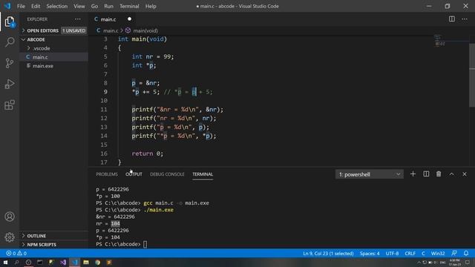This screenshot has height=267, width=475.
Task: Click the purple Visual Studio taskbar icon
Action: point(63,262)
